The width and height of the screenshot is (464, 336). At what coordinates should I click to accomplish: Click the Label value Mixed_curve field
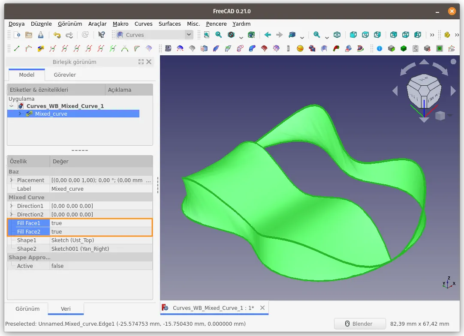101,189
